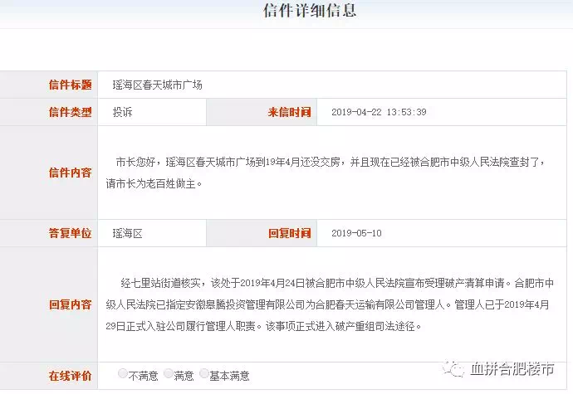Click the WeChat logo icon in watermark
Screen dimensions: 573x394
pos(453,367)
